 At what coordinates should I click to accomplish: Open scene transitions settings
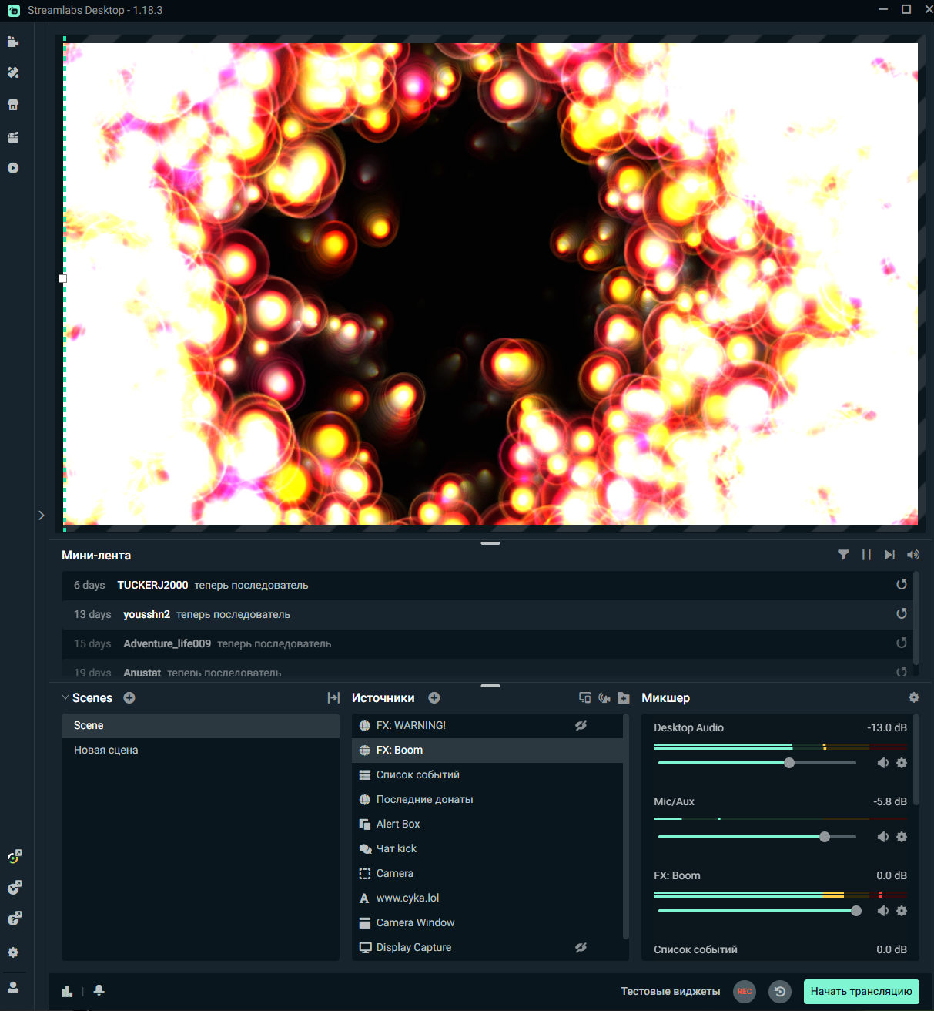pos(333,697)
